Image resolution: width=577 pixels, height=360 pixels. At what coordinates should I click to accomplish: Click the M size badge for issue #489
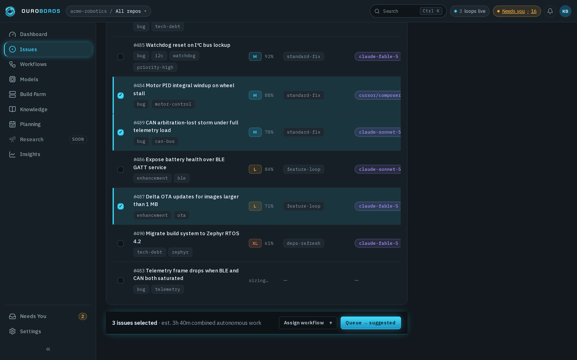[x=255, y=132]
